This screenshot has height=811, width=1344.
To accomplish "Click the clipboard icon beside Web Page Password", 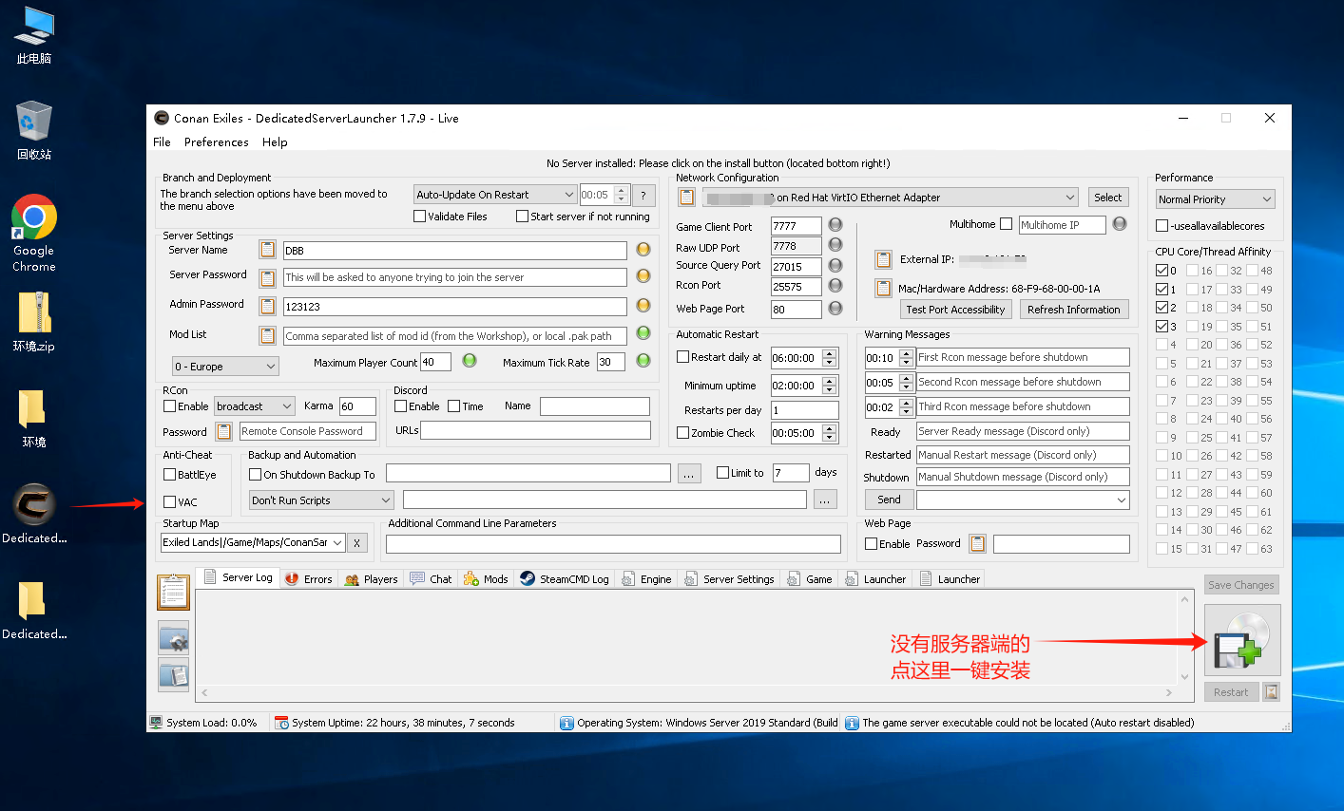I will point(977,543).
